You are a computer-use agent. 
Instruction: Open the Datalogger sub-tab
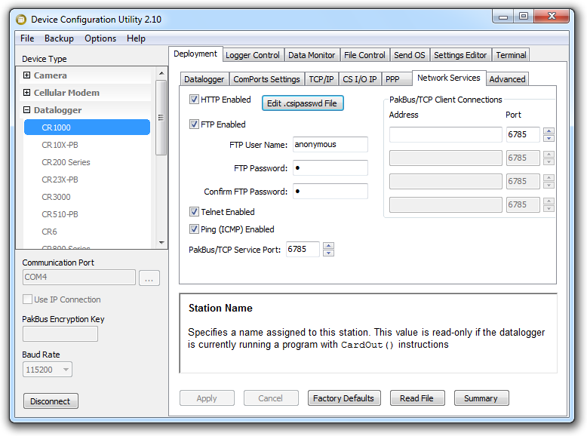(204, 79)
